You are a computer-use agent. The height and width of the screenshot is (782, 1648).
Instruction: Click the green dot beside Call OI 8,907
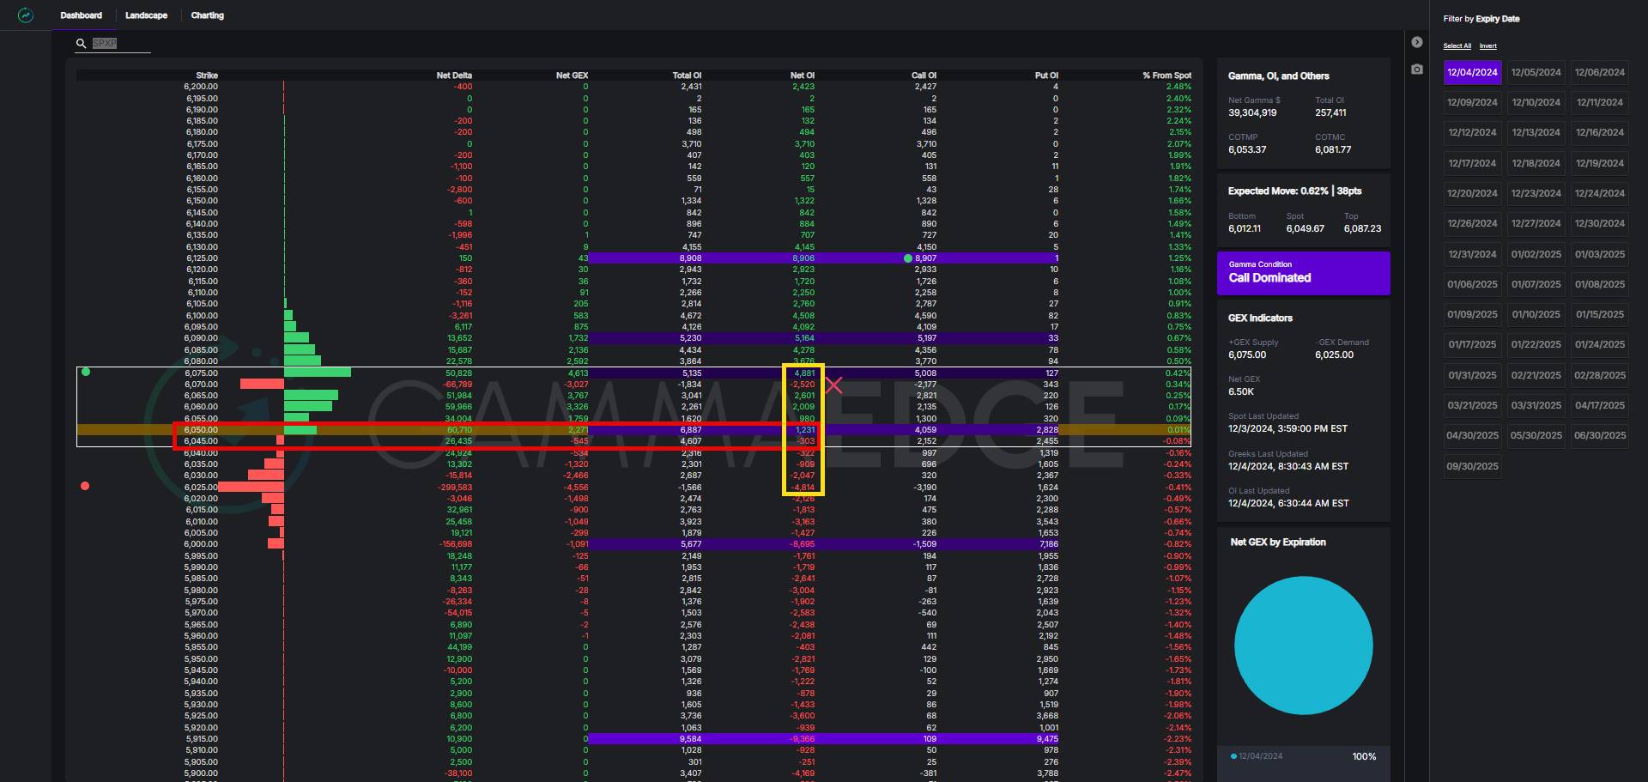point(908,258)
